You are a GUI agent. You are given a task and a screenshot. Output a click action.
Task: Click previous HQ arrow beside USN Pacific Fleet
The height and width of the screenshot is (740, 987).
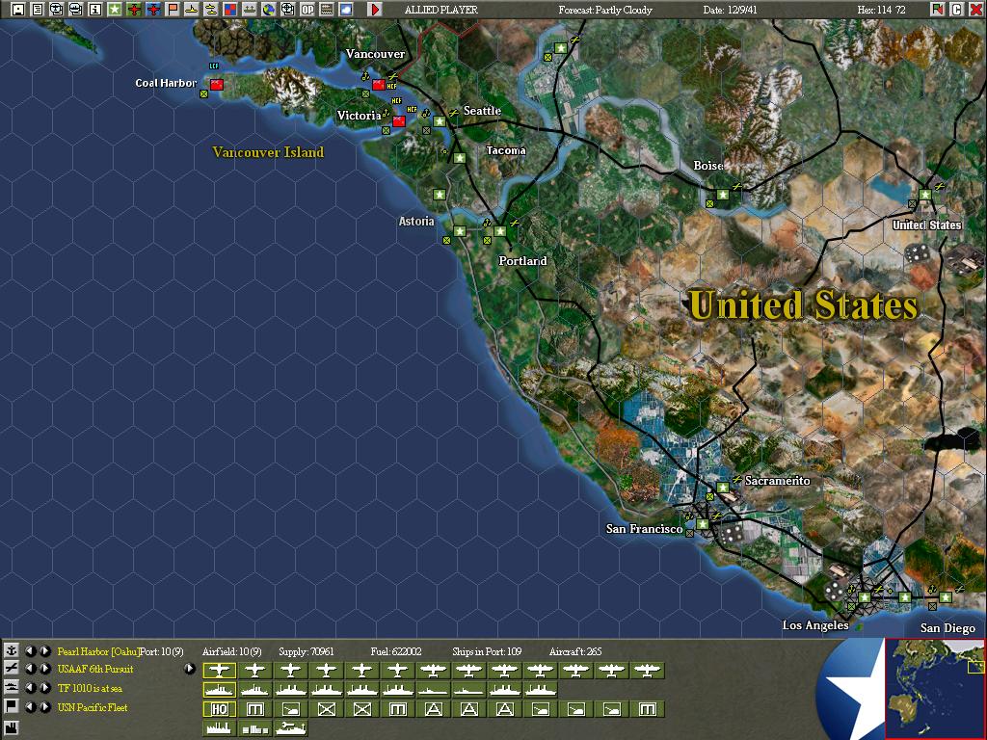(31, 706)
